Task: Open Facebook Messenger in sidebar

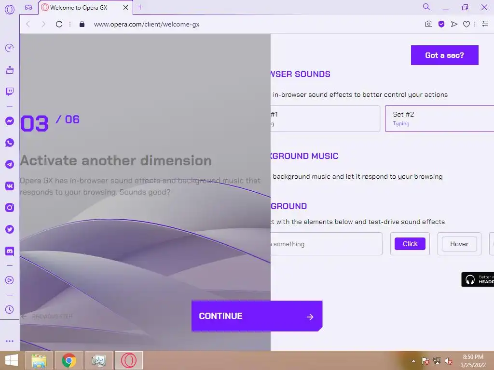Action: pyautogui.click(x=10, y=121)
